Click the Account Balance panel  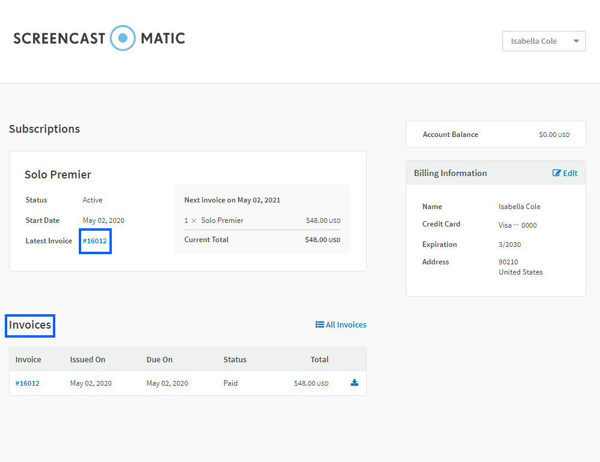[x=496, y=134]
